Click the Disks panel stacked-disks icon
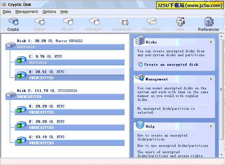The width and height of the screenshot is (225, 165). tap(140, 40)
